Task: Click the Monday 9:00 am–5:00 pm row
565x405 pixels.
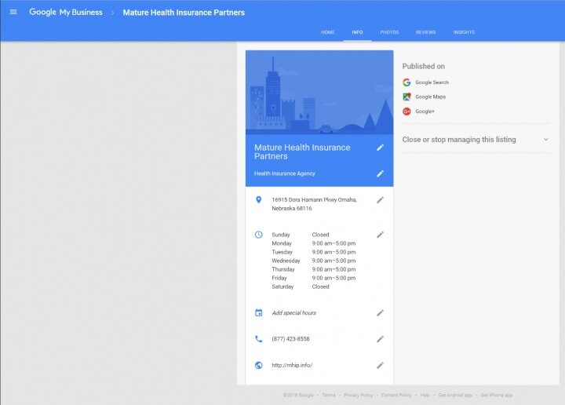Action: [x=313, y=243]
